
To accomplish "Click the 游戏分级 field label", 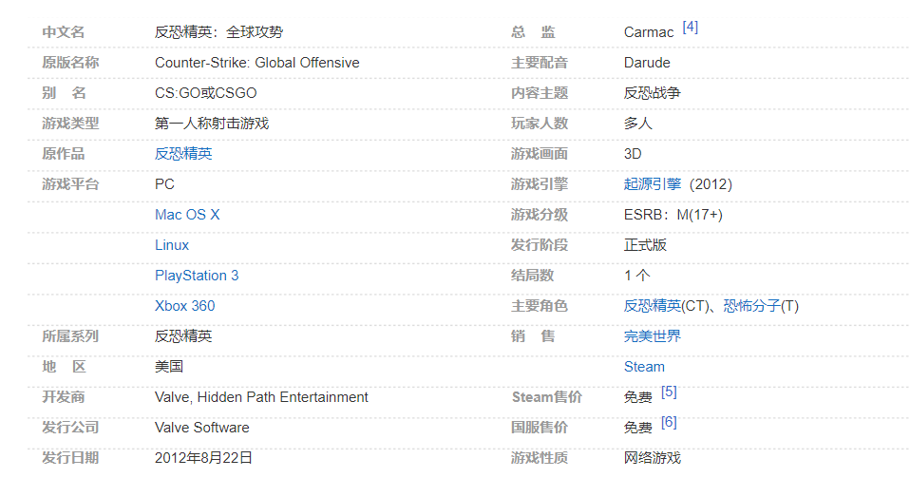I will pos(540,215).
